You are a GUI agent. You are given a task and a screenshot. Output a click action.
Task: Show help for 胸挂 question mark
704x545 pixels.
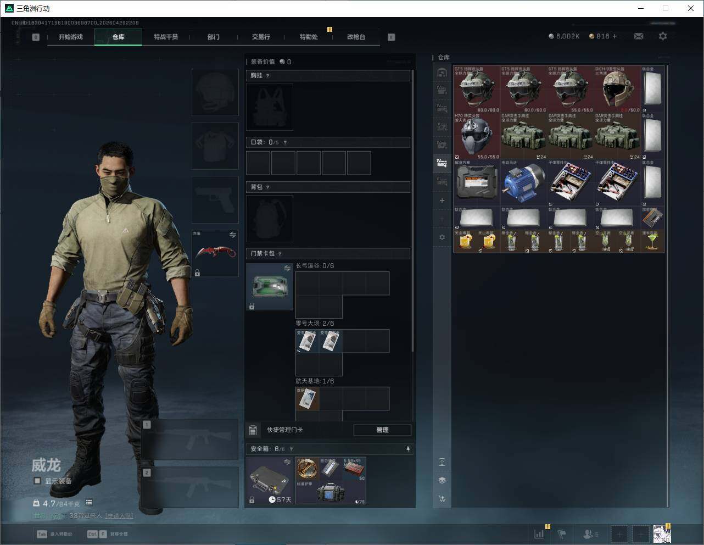268,75
